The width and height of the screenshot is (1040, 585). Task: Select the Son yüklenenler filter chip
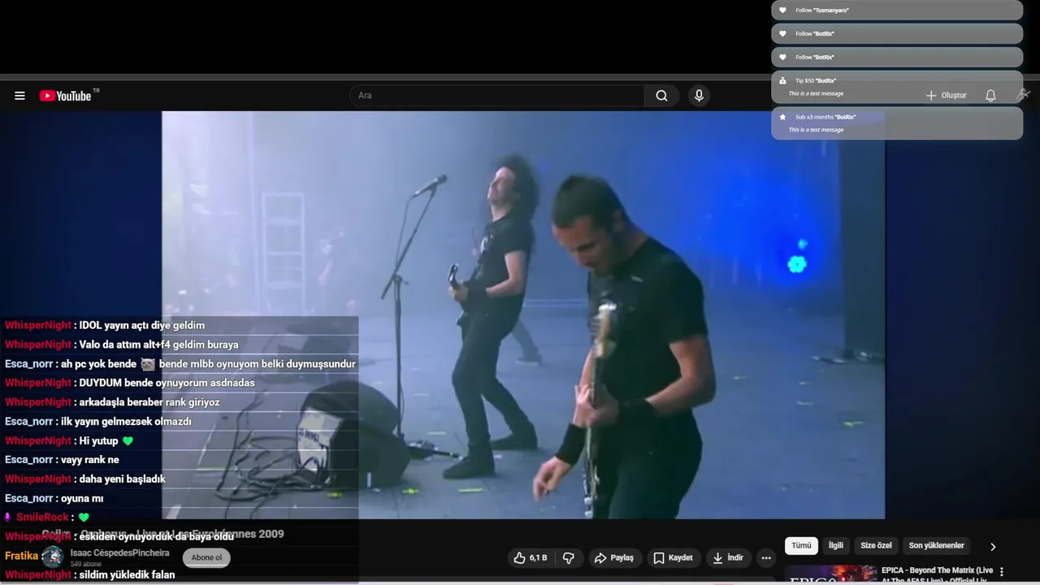936,546
